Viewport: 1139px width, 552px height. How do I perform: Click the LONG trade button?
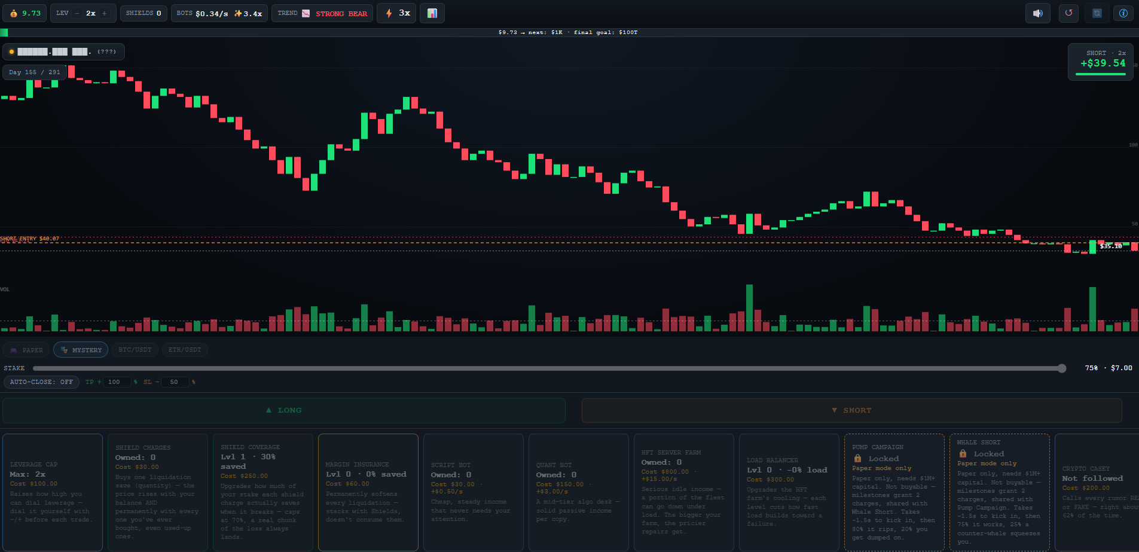pyautogui.click(x=284, y=410)
